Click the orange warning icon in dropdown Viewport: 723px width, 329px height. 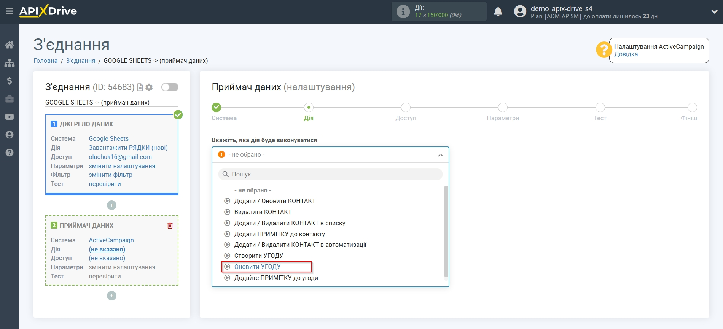pos(221,154)
